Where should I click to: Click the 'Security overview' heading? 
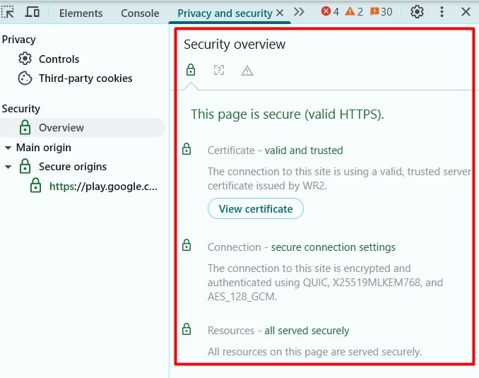tap(235, 45)
